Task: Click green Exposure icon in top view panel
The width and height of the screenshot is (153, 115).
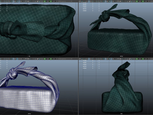Action: (45, 1)
